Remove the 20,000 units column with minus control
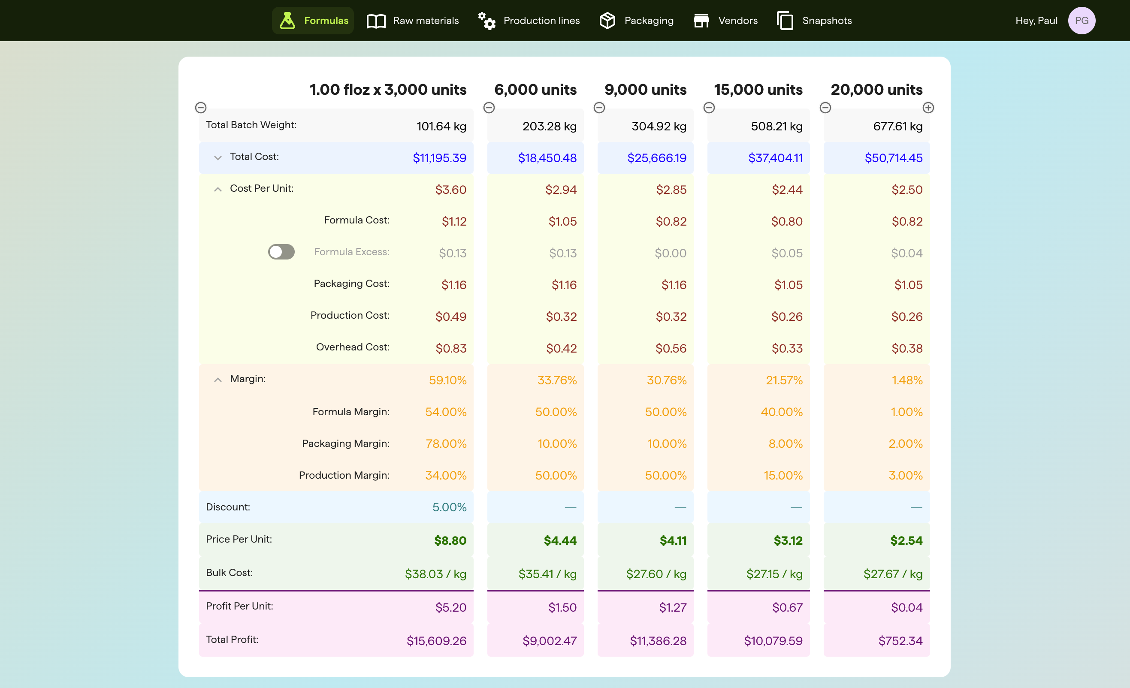Screen dimensions: 1130x688 pyautogui.click(x=825, y=107)
